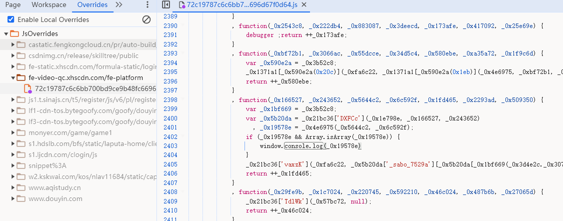Expand monyer.com/game/game1 folder arrow
Viewport: 563px width, 221px height.
(x=13, y=132)
